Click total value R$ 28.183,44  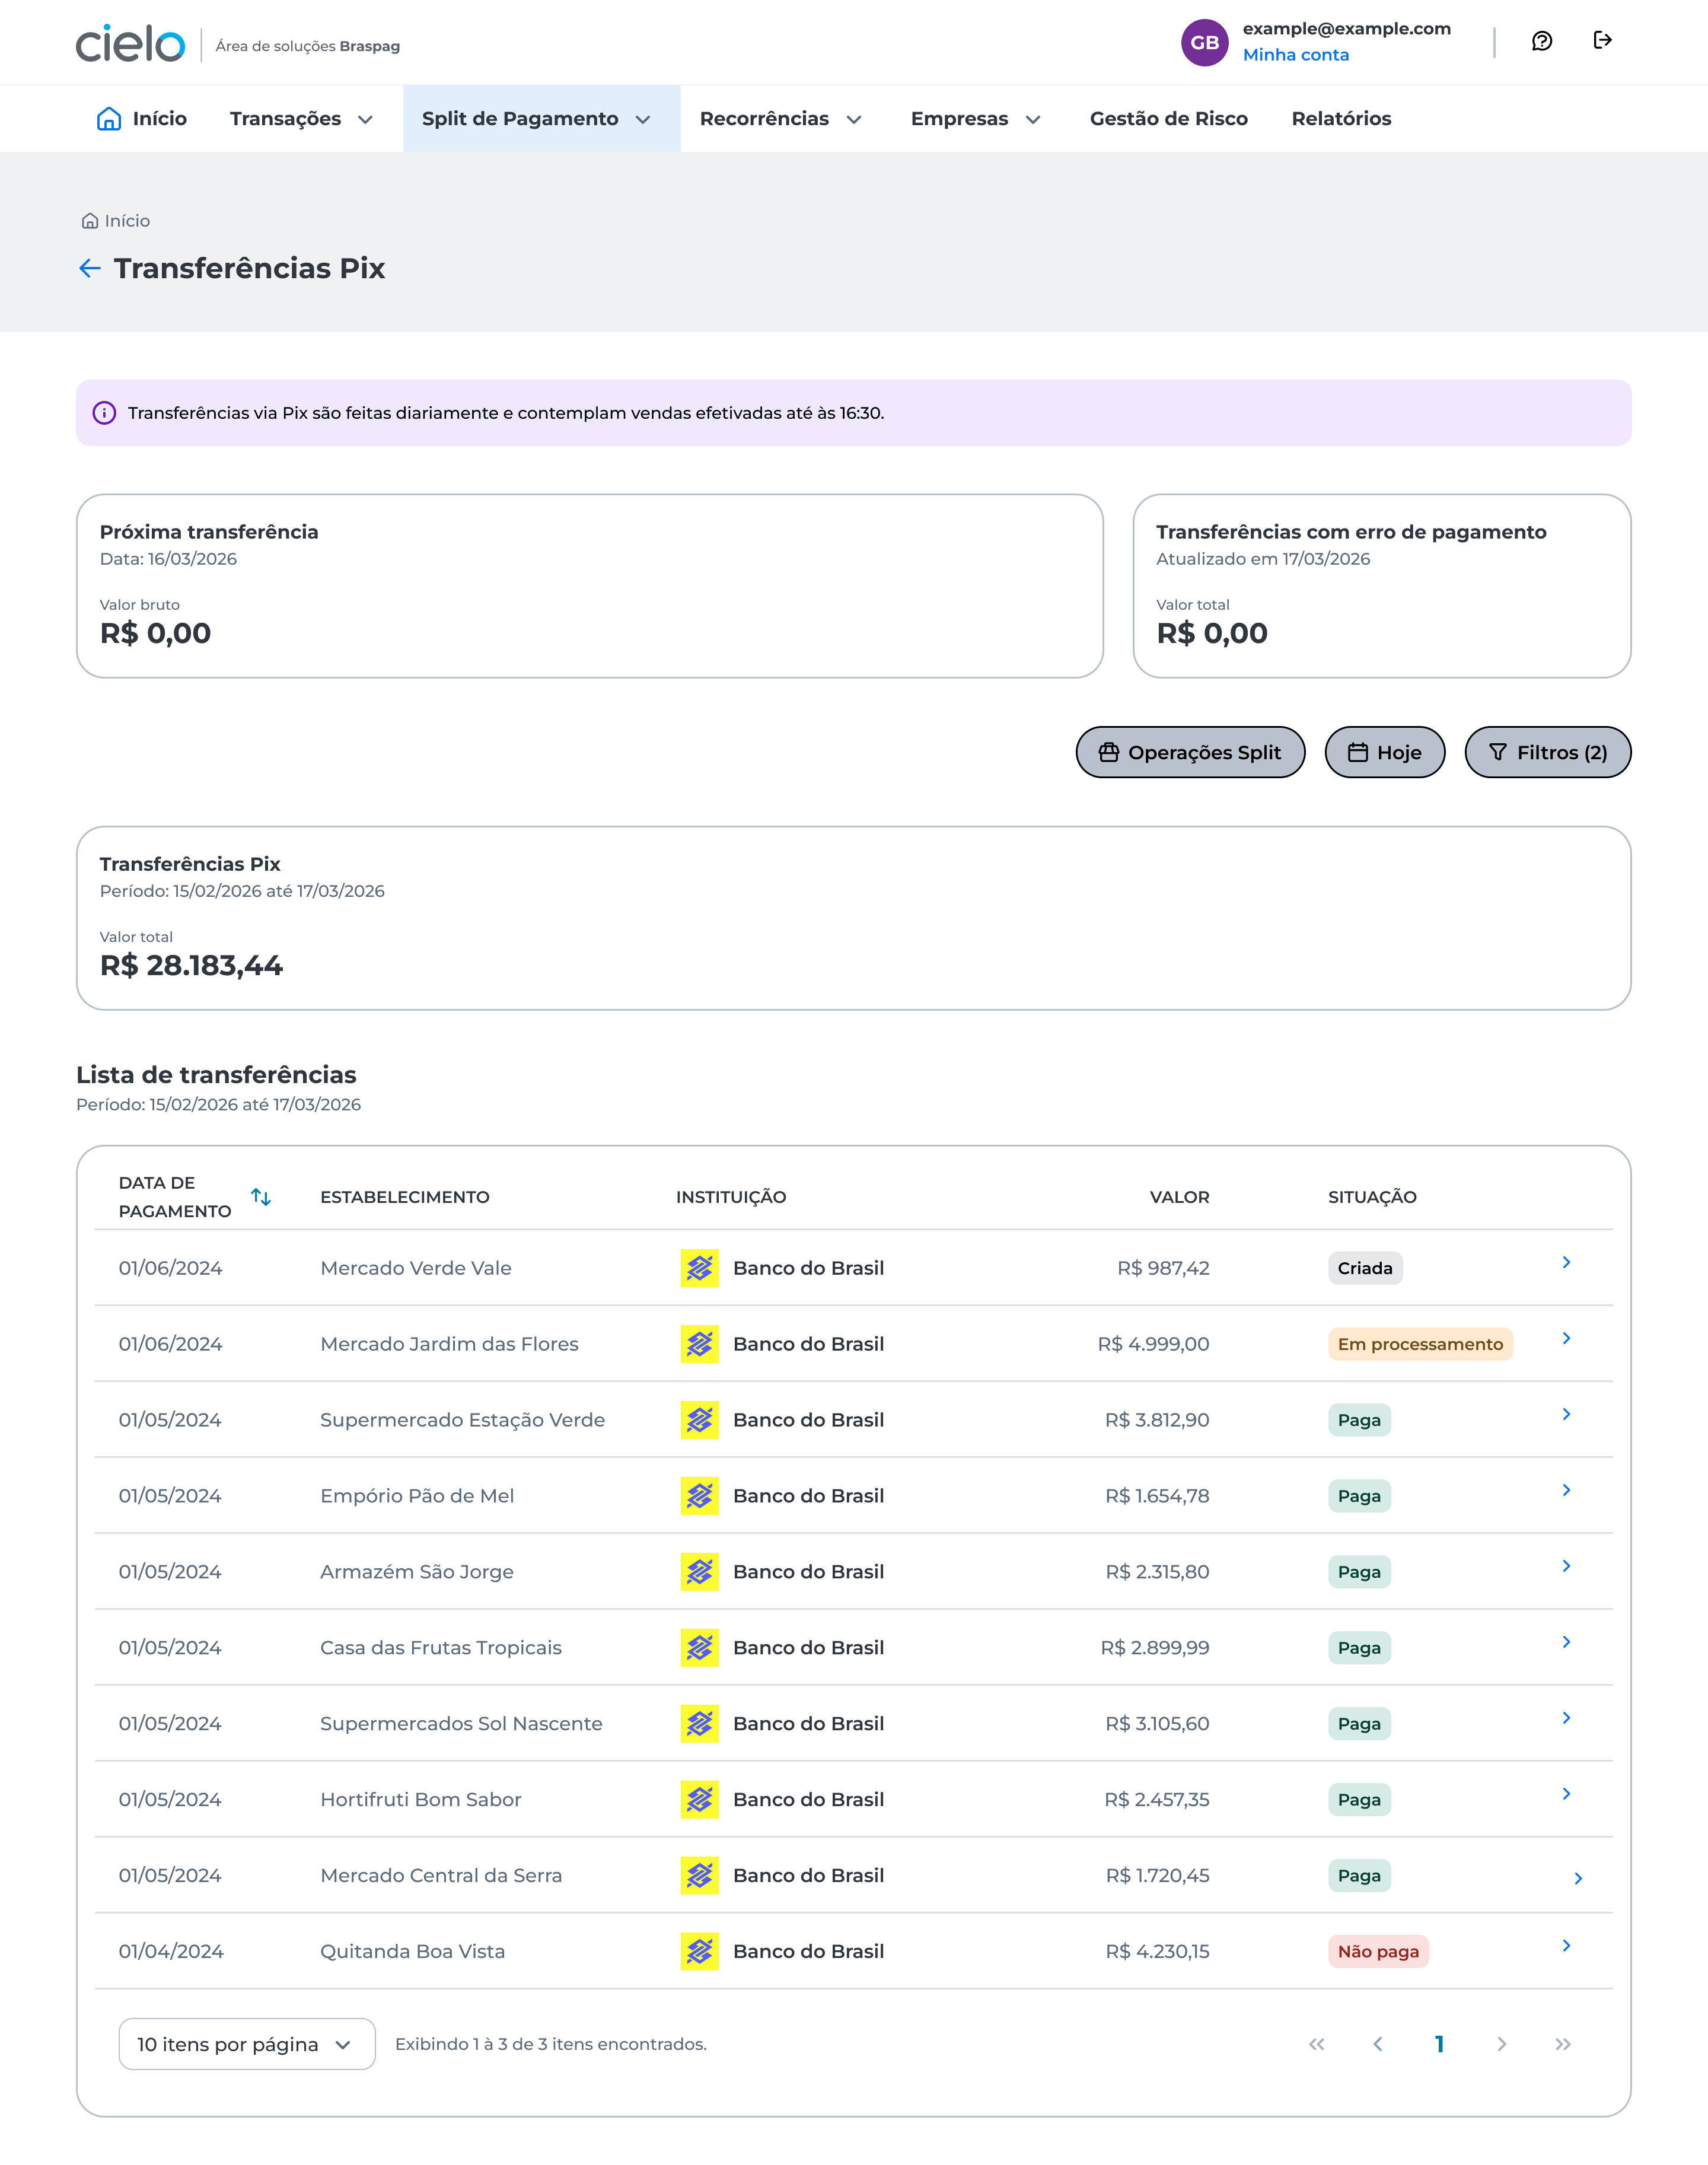coord(191,965)
